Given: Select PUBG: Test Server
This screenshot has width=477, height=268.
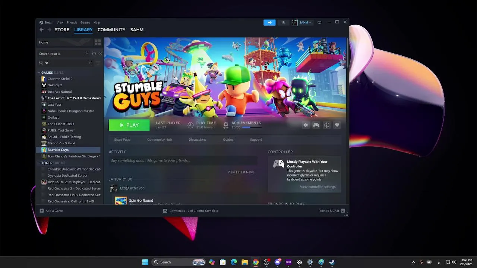Looking at the screenshot, I should (x=61, y=130).
